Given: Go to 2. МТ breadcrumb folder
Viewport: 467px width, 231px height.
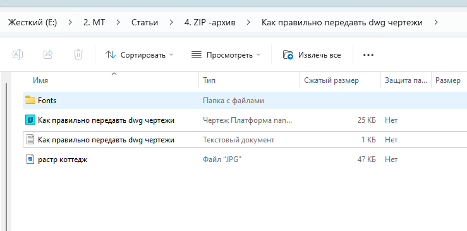Looking at the screenshot, I should [x=94, y=22].
